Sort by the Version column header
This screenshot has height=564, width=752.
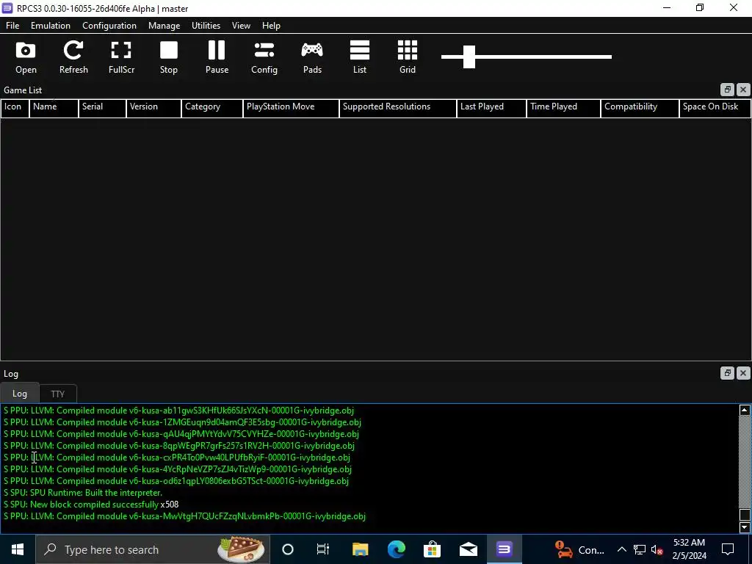pos(153,107)
